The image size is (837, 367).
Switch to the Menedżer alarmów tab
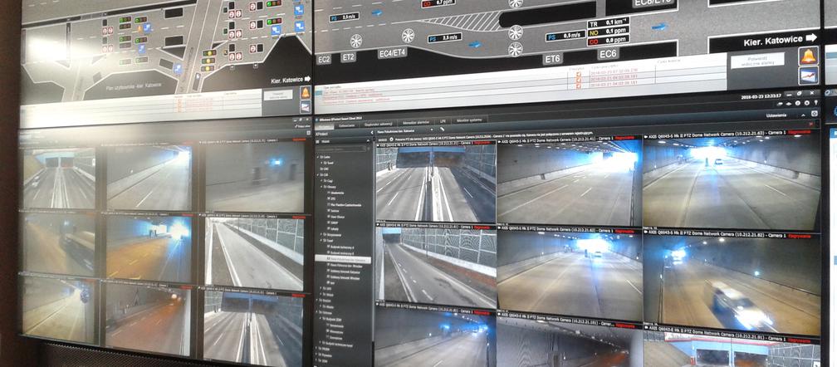(x=415, y=122)
